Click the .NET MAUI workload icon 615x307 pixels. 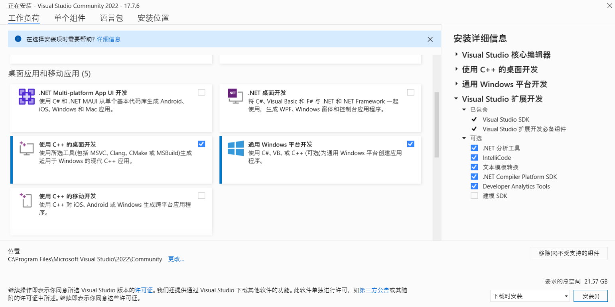pos(27,97)
